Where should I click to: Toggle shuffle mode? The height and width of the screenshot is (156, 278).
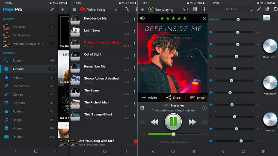142,122
